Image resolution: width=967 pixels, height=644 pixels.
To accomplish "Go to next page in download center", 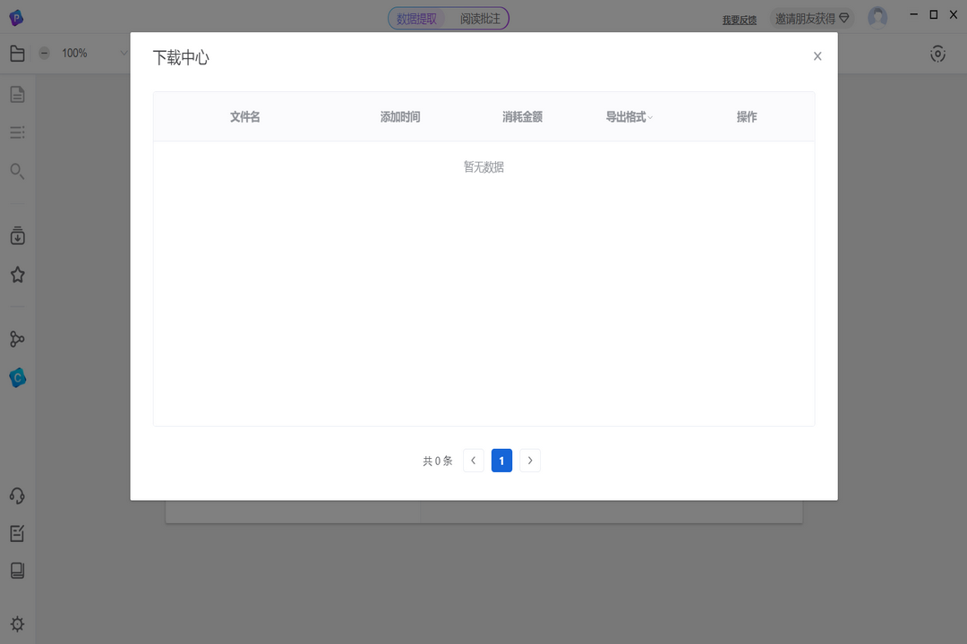I will point(530,460).
